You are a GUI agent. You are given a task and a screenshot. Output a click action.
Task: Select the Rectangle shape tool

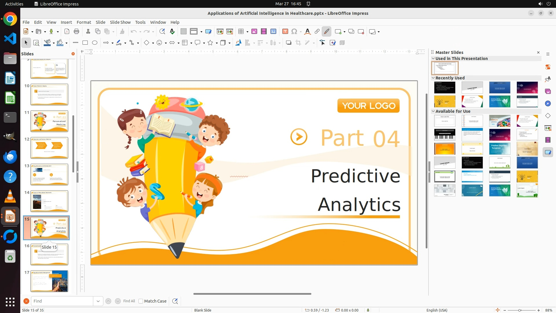pyautogui.click(x=85, y=43)
